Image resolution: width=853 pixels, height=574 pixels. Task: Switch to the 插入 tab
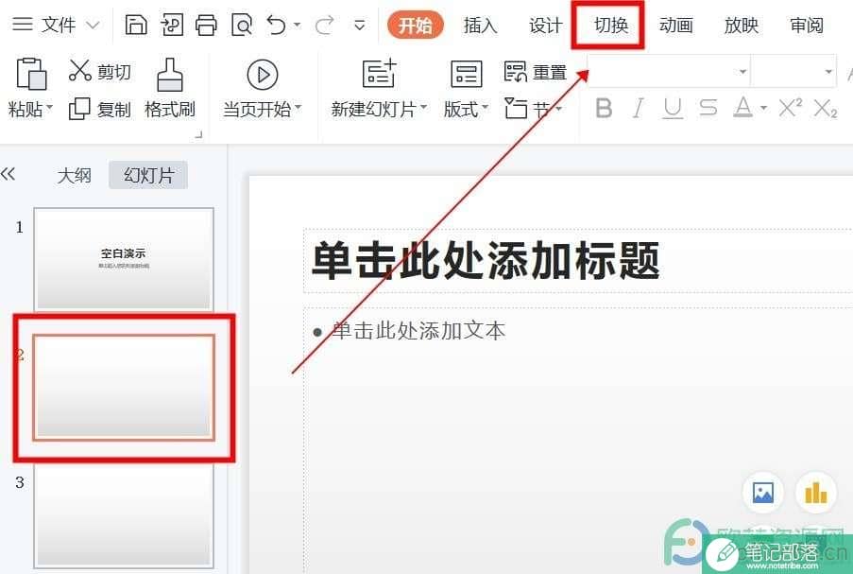481,25
